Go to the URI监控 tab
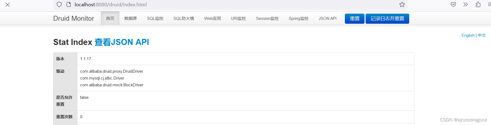The height and width of the screenshot is (125, 491). click(x=238, y=18)
